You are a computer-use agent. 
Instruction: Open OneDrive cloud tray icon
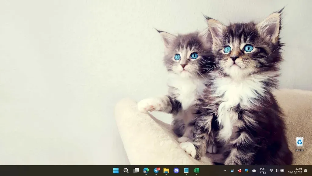point(254,170)
